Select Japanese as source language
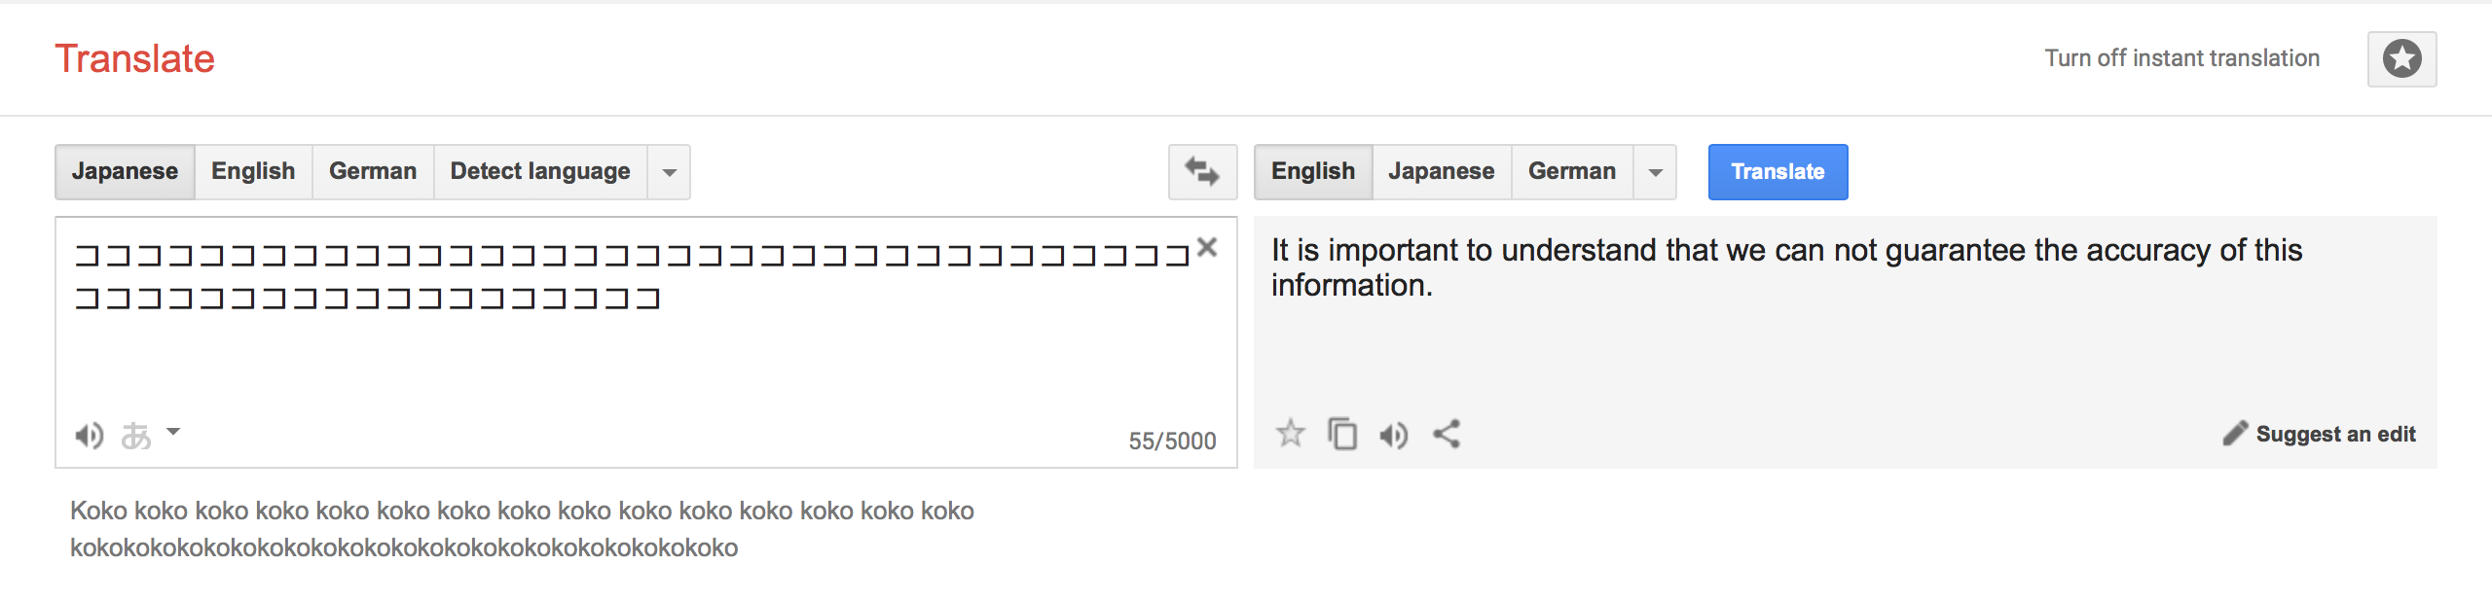2492x601 pixels. coord(125,172)
